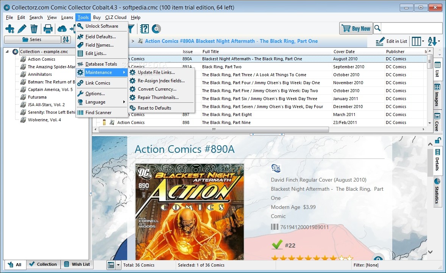The height and width of the screenshot is (273, 446).
Task: Choose Edit Lists... menu entry
Action: click(x=102, y=53)
